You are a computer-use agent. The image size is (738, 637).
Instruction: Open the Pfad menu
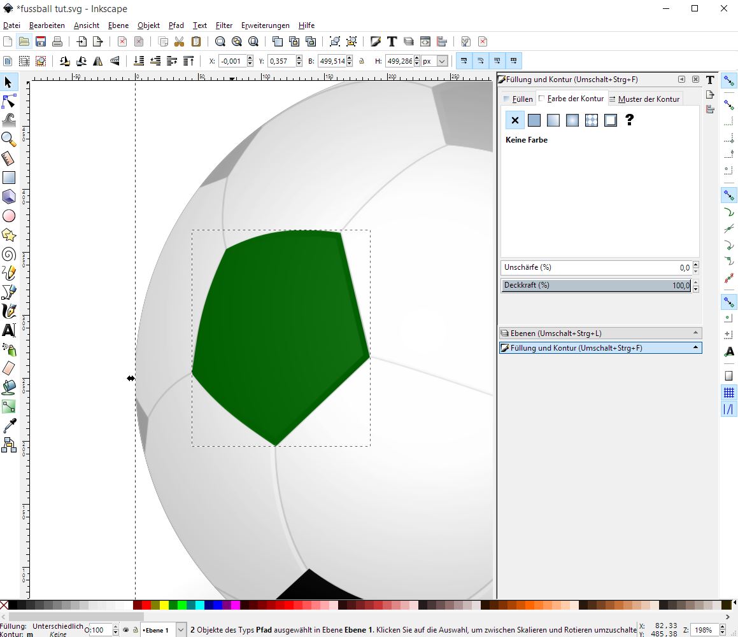(176, 25)
